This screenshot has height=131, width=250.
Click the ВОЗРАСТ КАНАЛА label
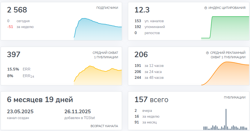[x=104, y=126]
